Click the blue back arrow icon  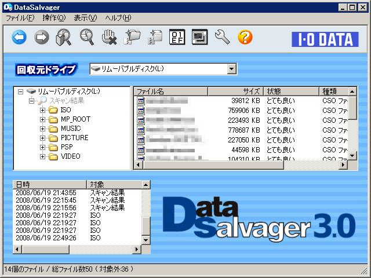[x=19, y=37]
